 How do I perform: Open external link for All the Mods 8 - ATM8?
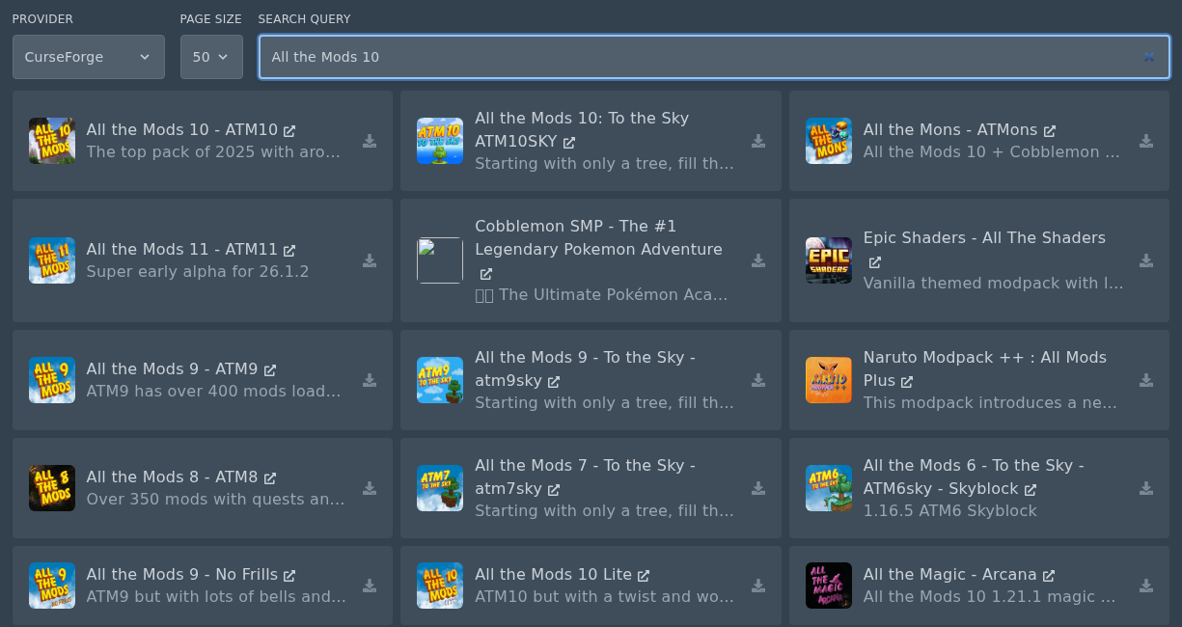[x=270, y=478]
